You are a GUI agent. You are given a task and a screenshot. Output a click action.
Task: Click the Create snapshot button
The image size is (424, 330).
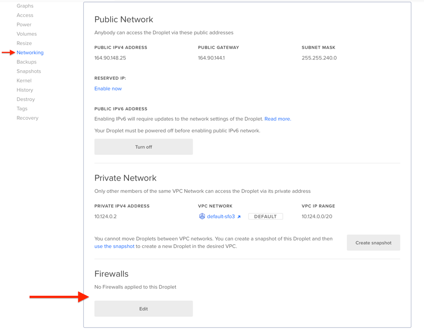[373, 243]
